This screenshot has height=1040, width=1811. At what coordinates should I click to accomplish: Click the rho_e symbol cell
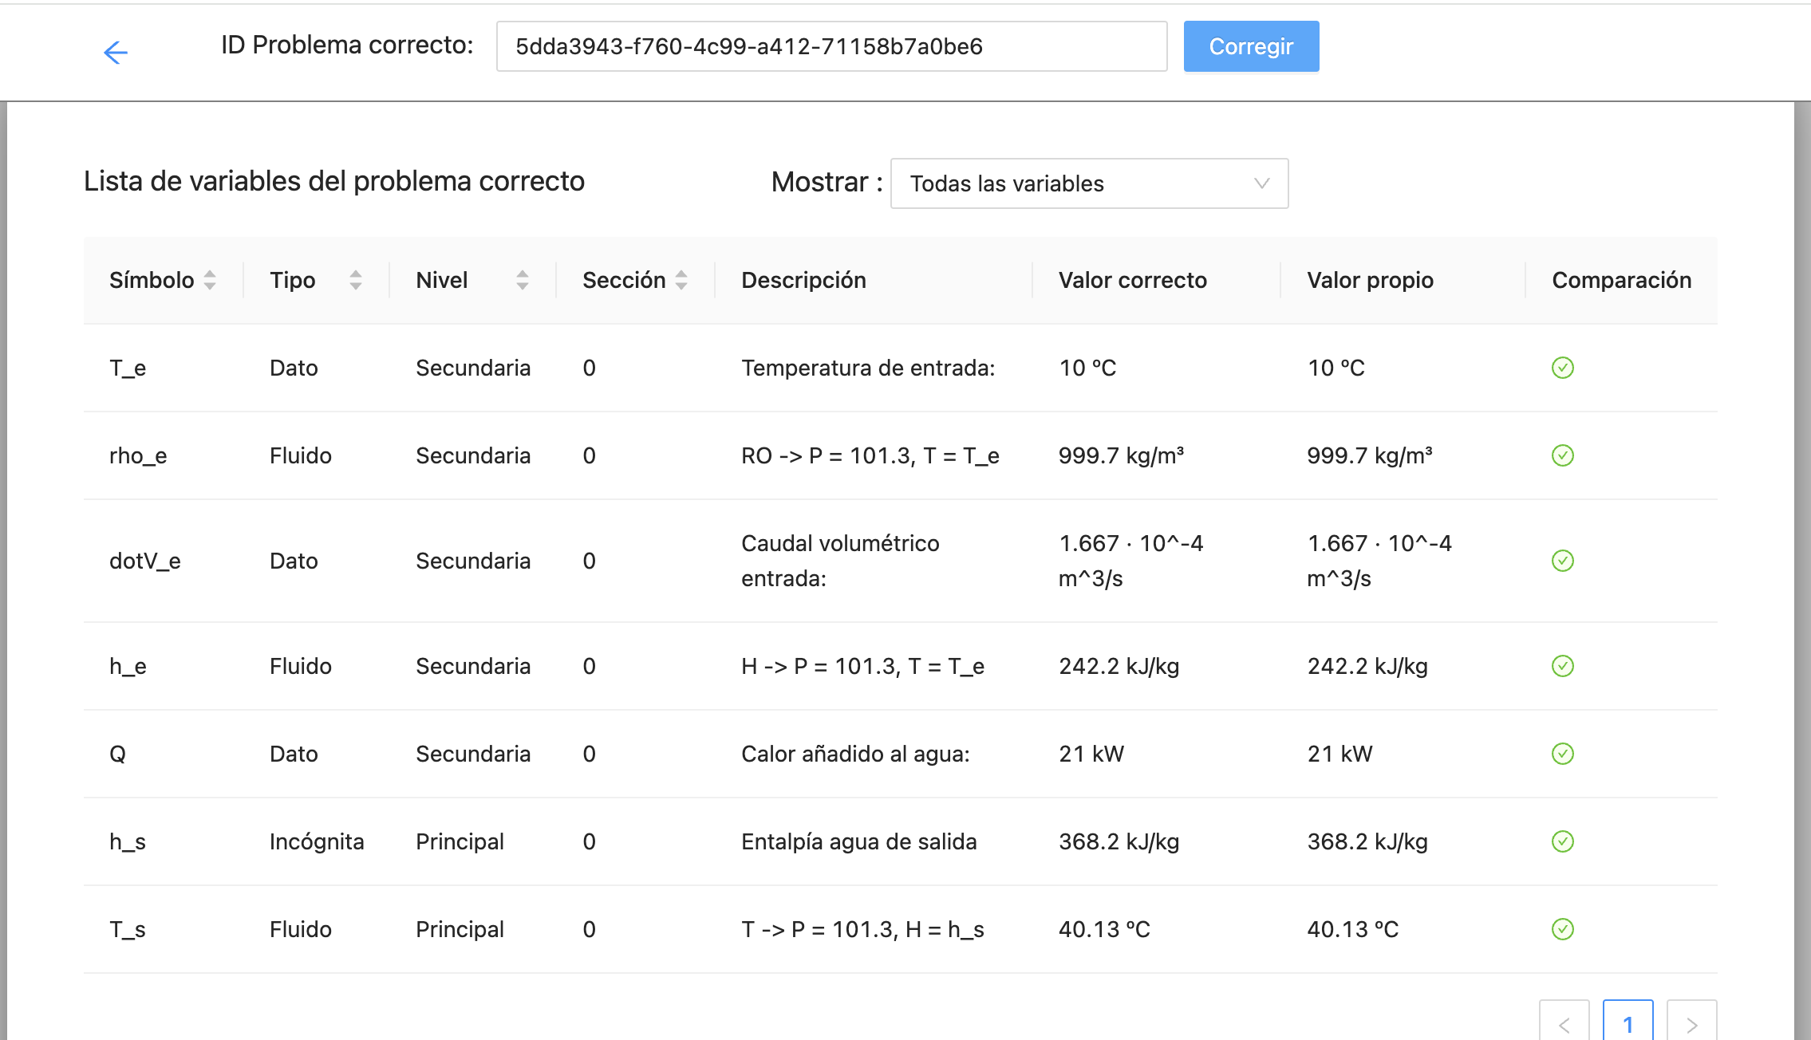click(138, 455)
